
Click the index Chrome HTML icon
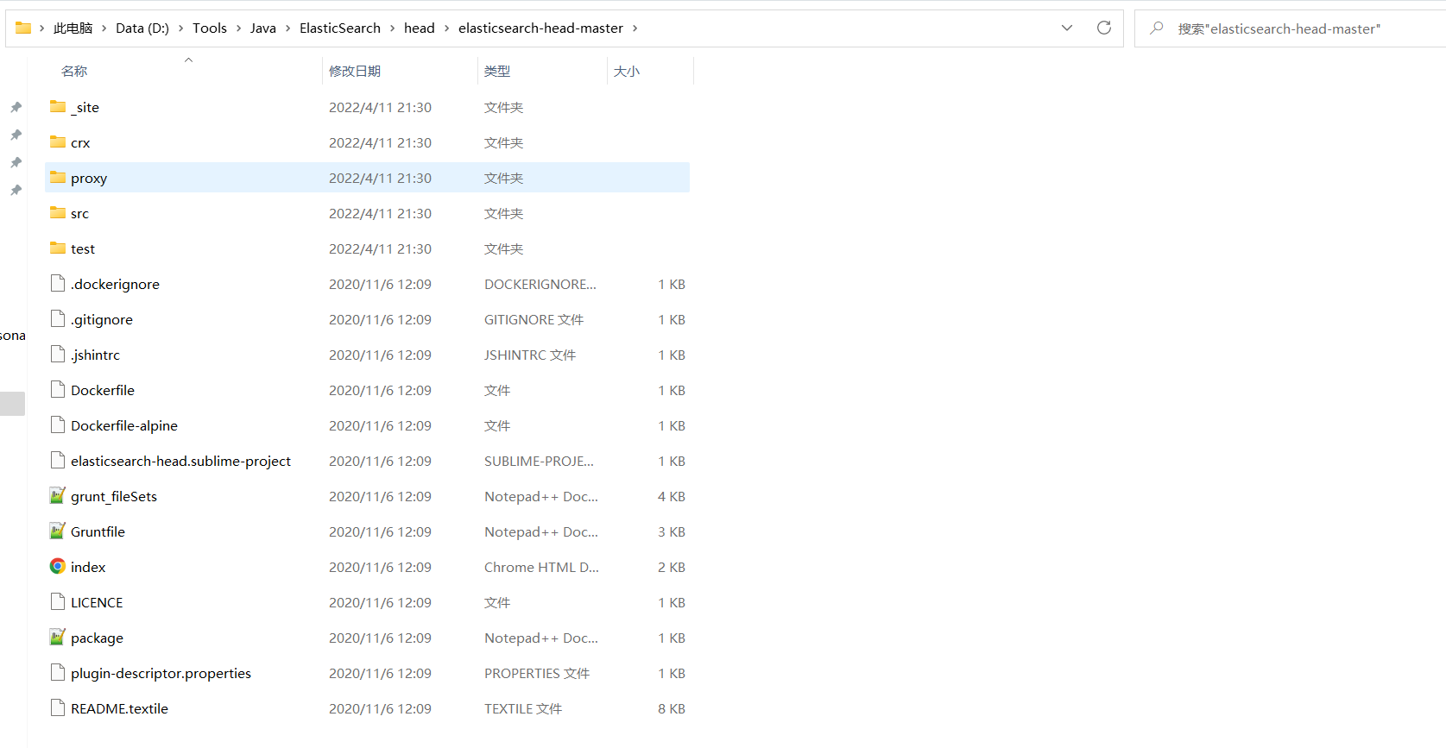point(58,567)
